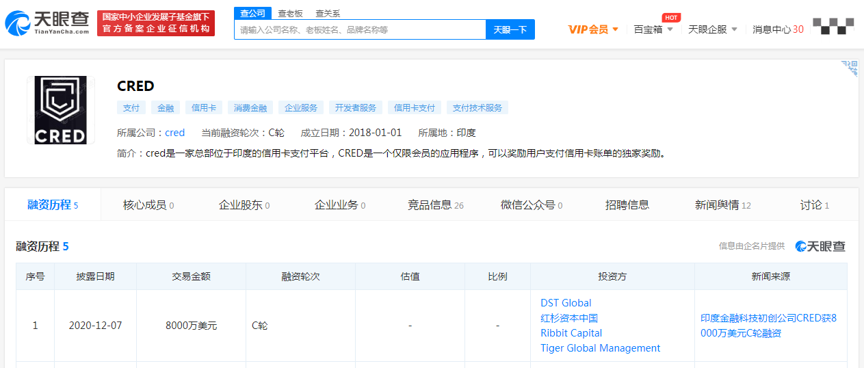
Task: Switch to the 核心成员 tab
Action: point(148,205)
